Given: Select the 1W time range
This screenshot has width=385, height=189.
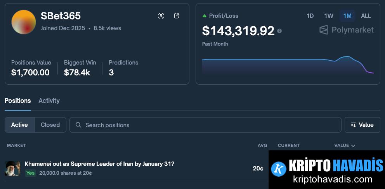Looking at the screenshot, I should (329, 16).
